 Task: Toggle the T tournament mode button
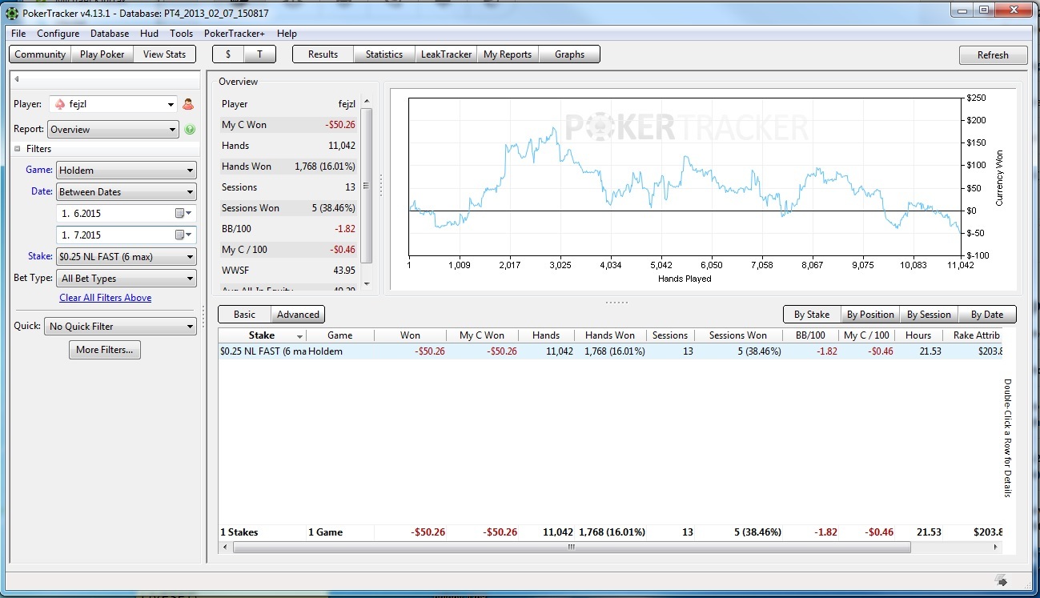[259, 54]
